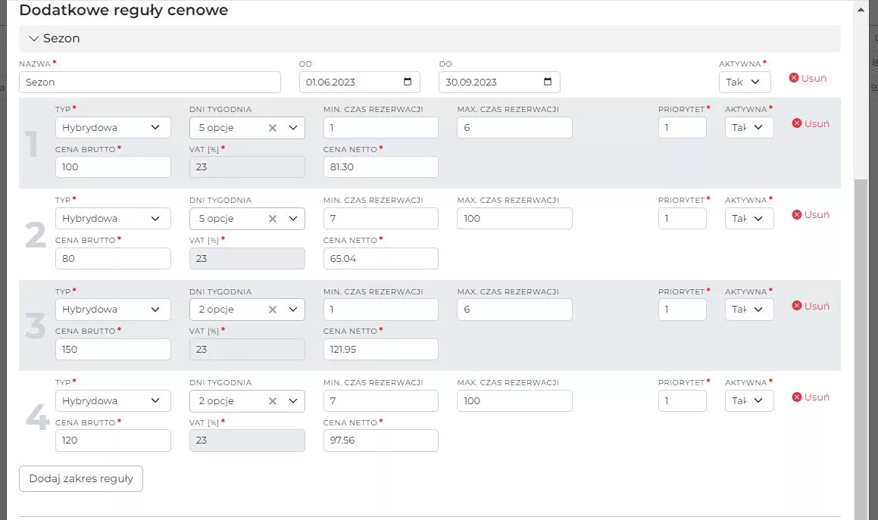The image size is (878, 520).
Task: Collapse the Sezon section
Action: click(x=34, y=39)
